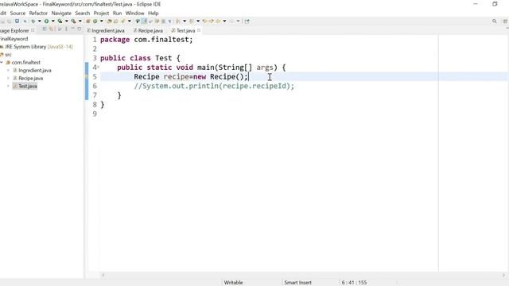Viewport: 509px width, 286px height.
Task: Open the Search menu
Action: [83, 14]
